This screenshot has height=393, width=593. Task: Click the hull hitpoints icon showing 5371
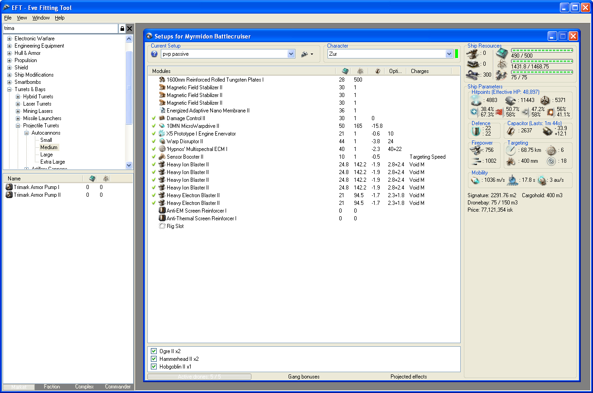click(545, 100)
